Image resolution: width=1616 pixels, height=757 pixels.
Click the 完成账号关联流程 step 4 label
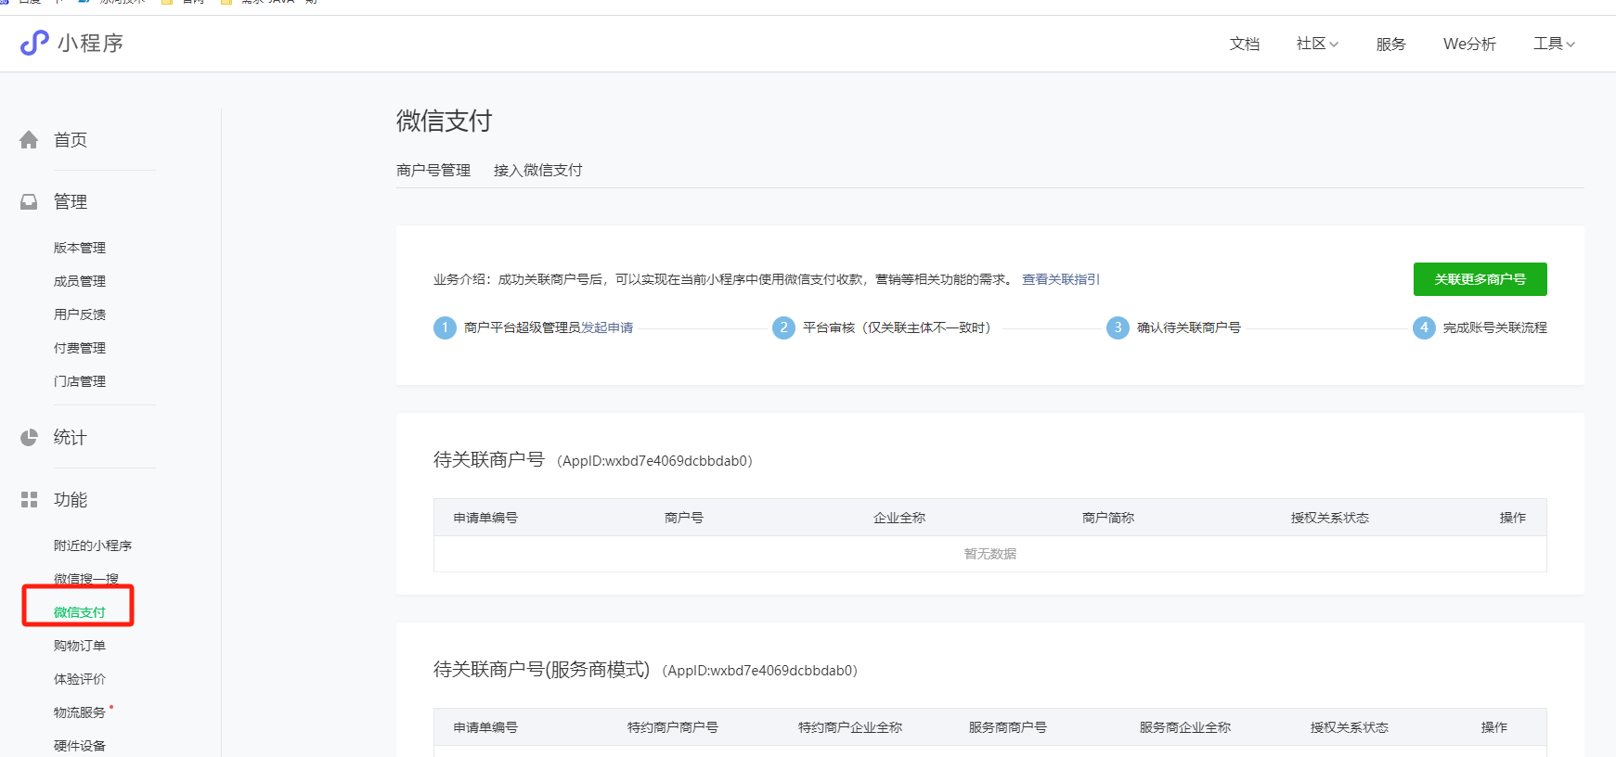pos(1495,327)
